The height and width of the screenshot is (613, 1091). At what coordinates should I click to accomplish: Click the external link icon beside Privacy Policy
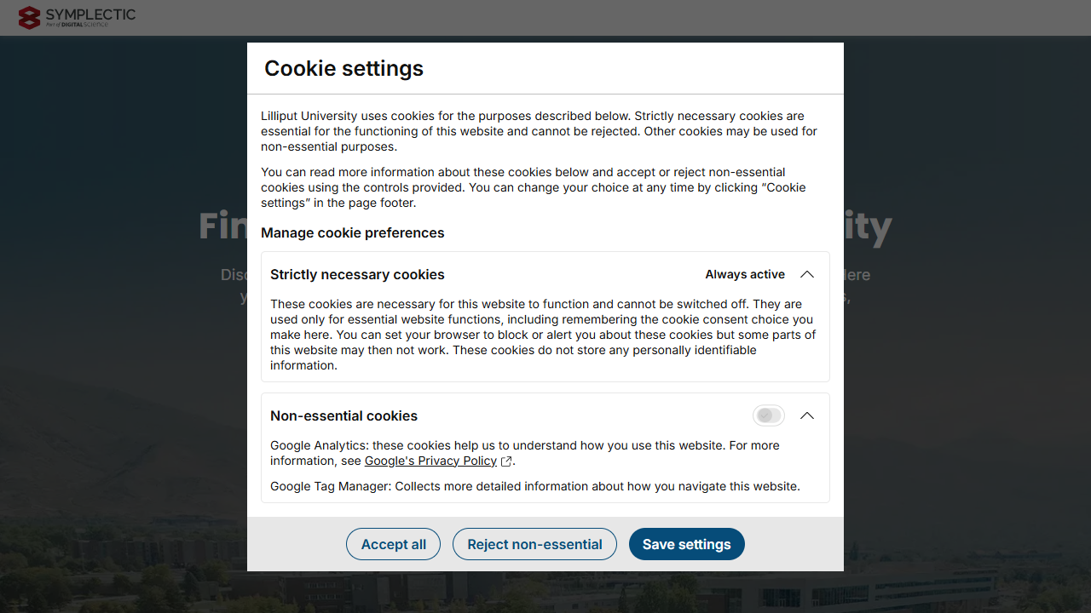[506, 461]
